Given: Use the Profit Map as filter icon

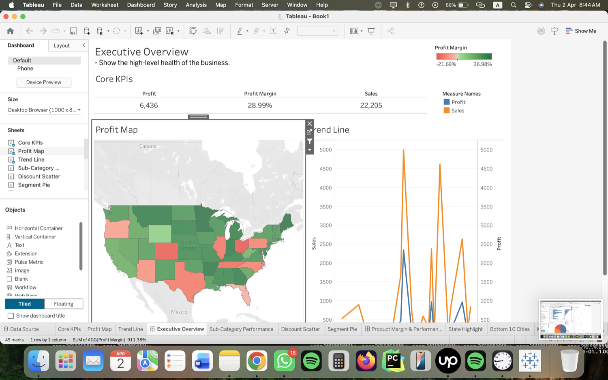Looking at the screenshot, I should (x=310, y=141).
